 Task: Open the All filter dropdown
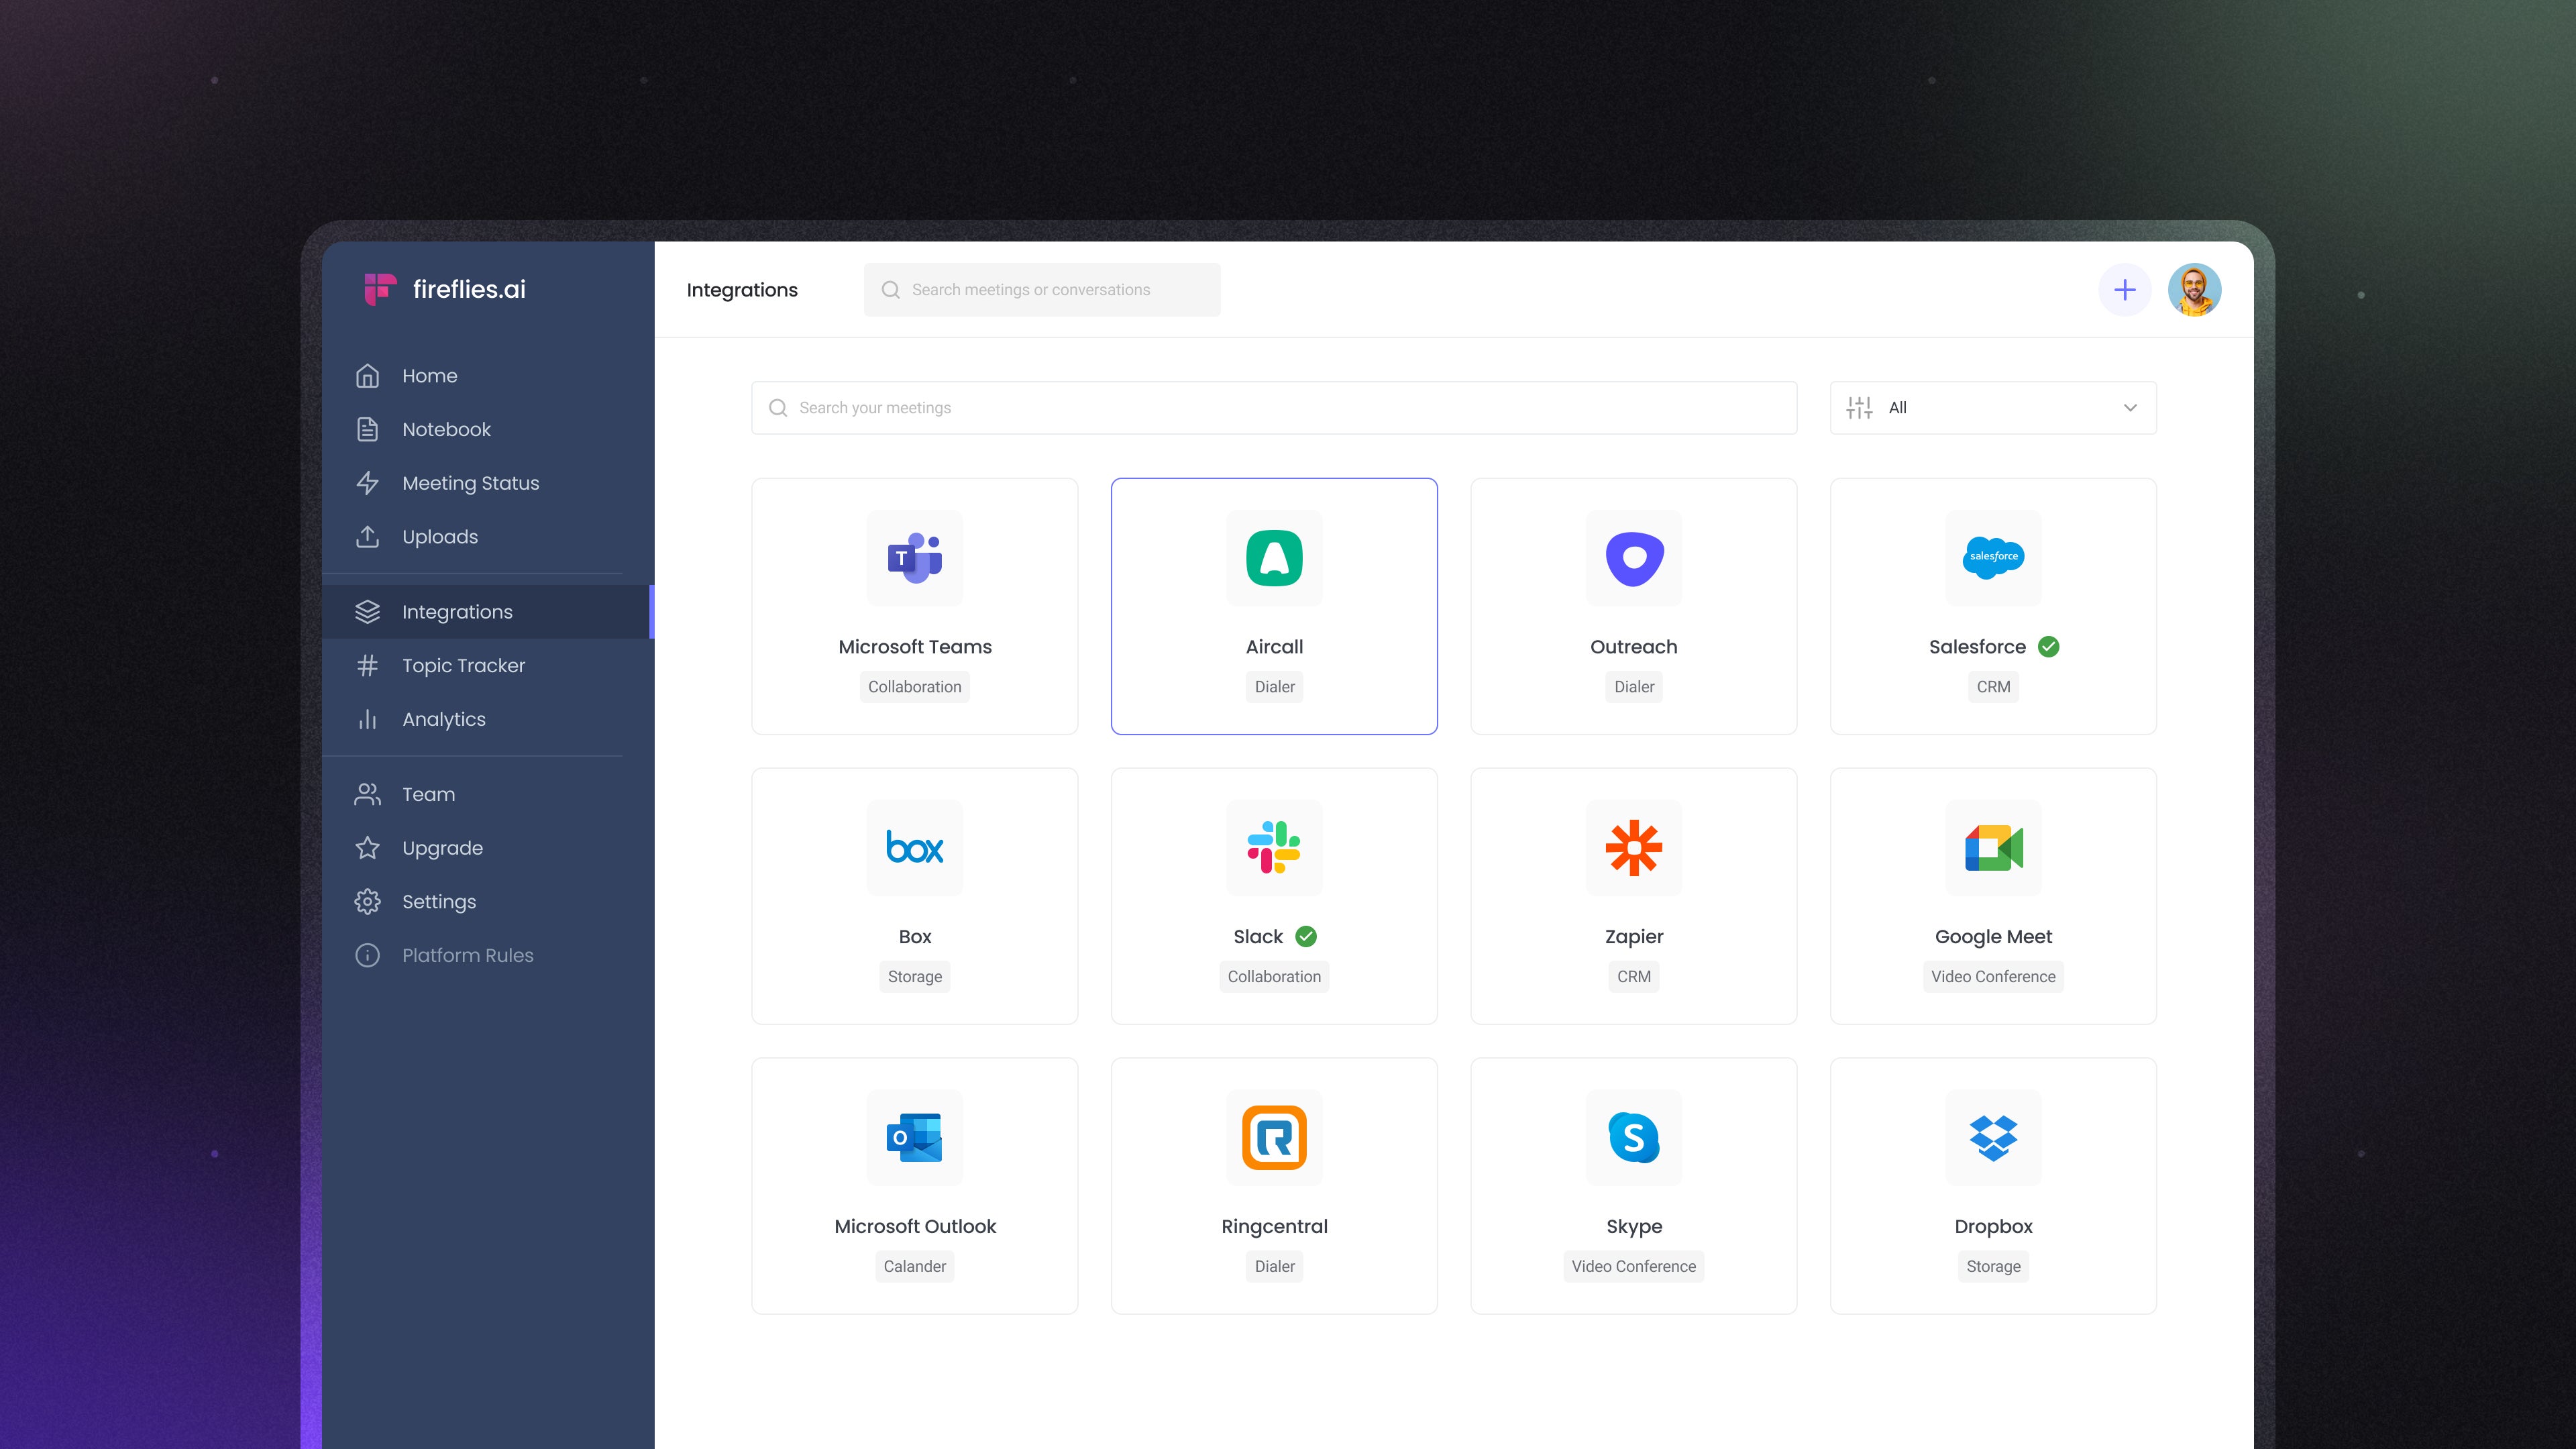(1992, 407)
